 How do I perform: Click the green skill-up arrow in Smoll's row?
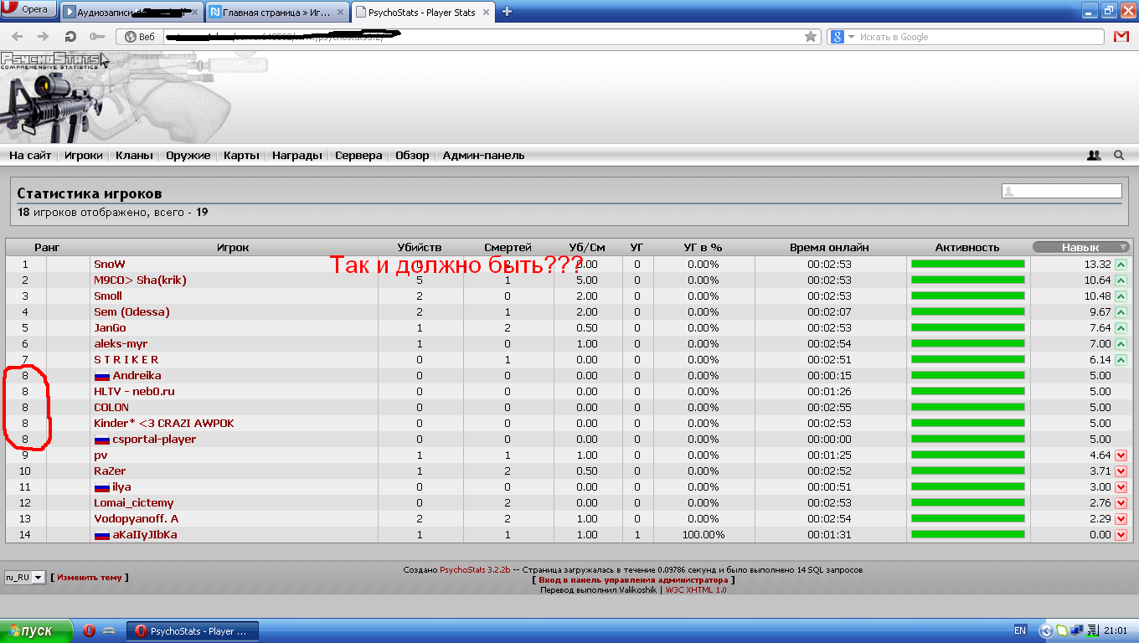pyautogui.click(x=1121, y=296)
